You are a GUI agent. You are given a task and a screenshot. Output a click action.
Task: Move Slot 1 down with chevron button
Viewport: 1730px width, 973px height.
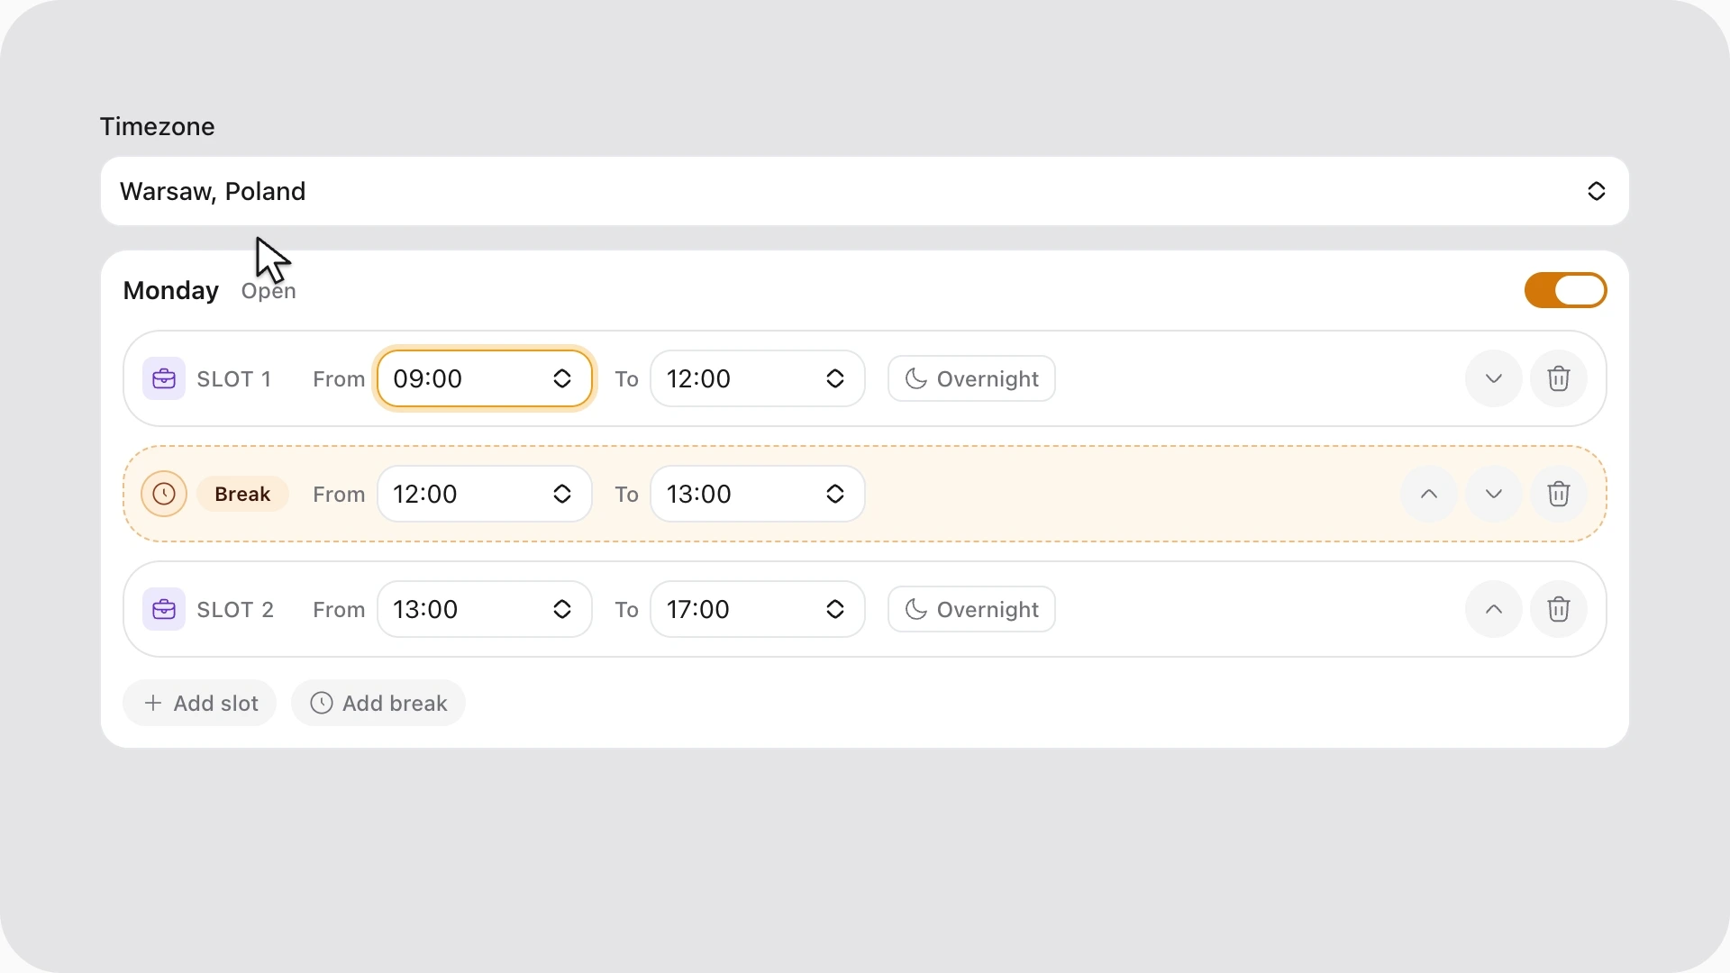pyautogui.click(x=1494, y=378)
